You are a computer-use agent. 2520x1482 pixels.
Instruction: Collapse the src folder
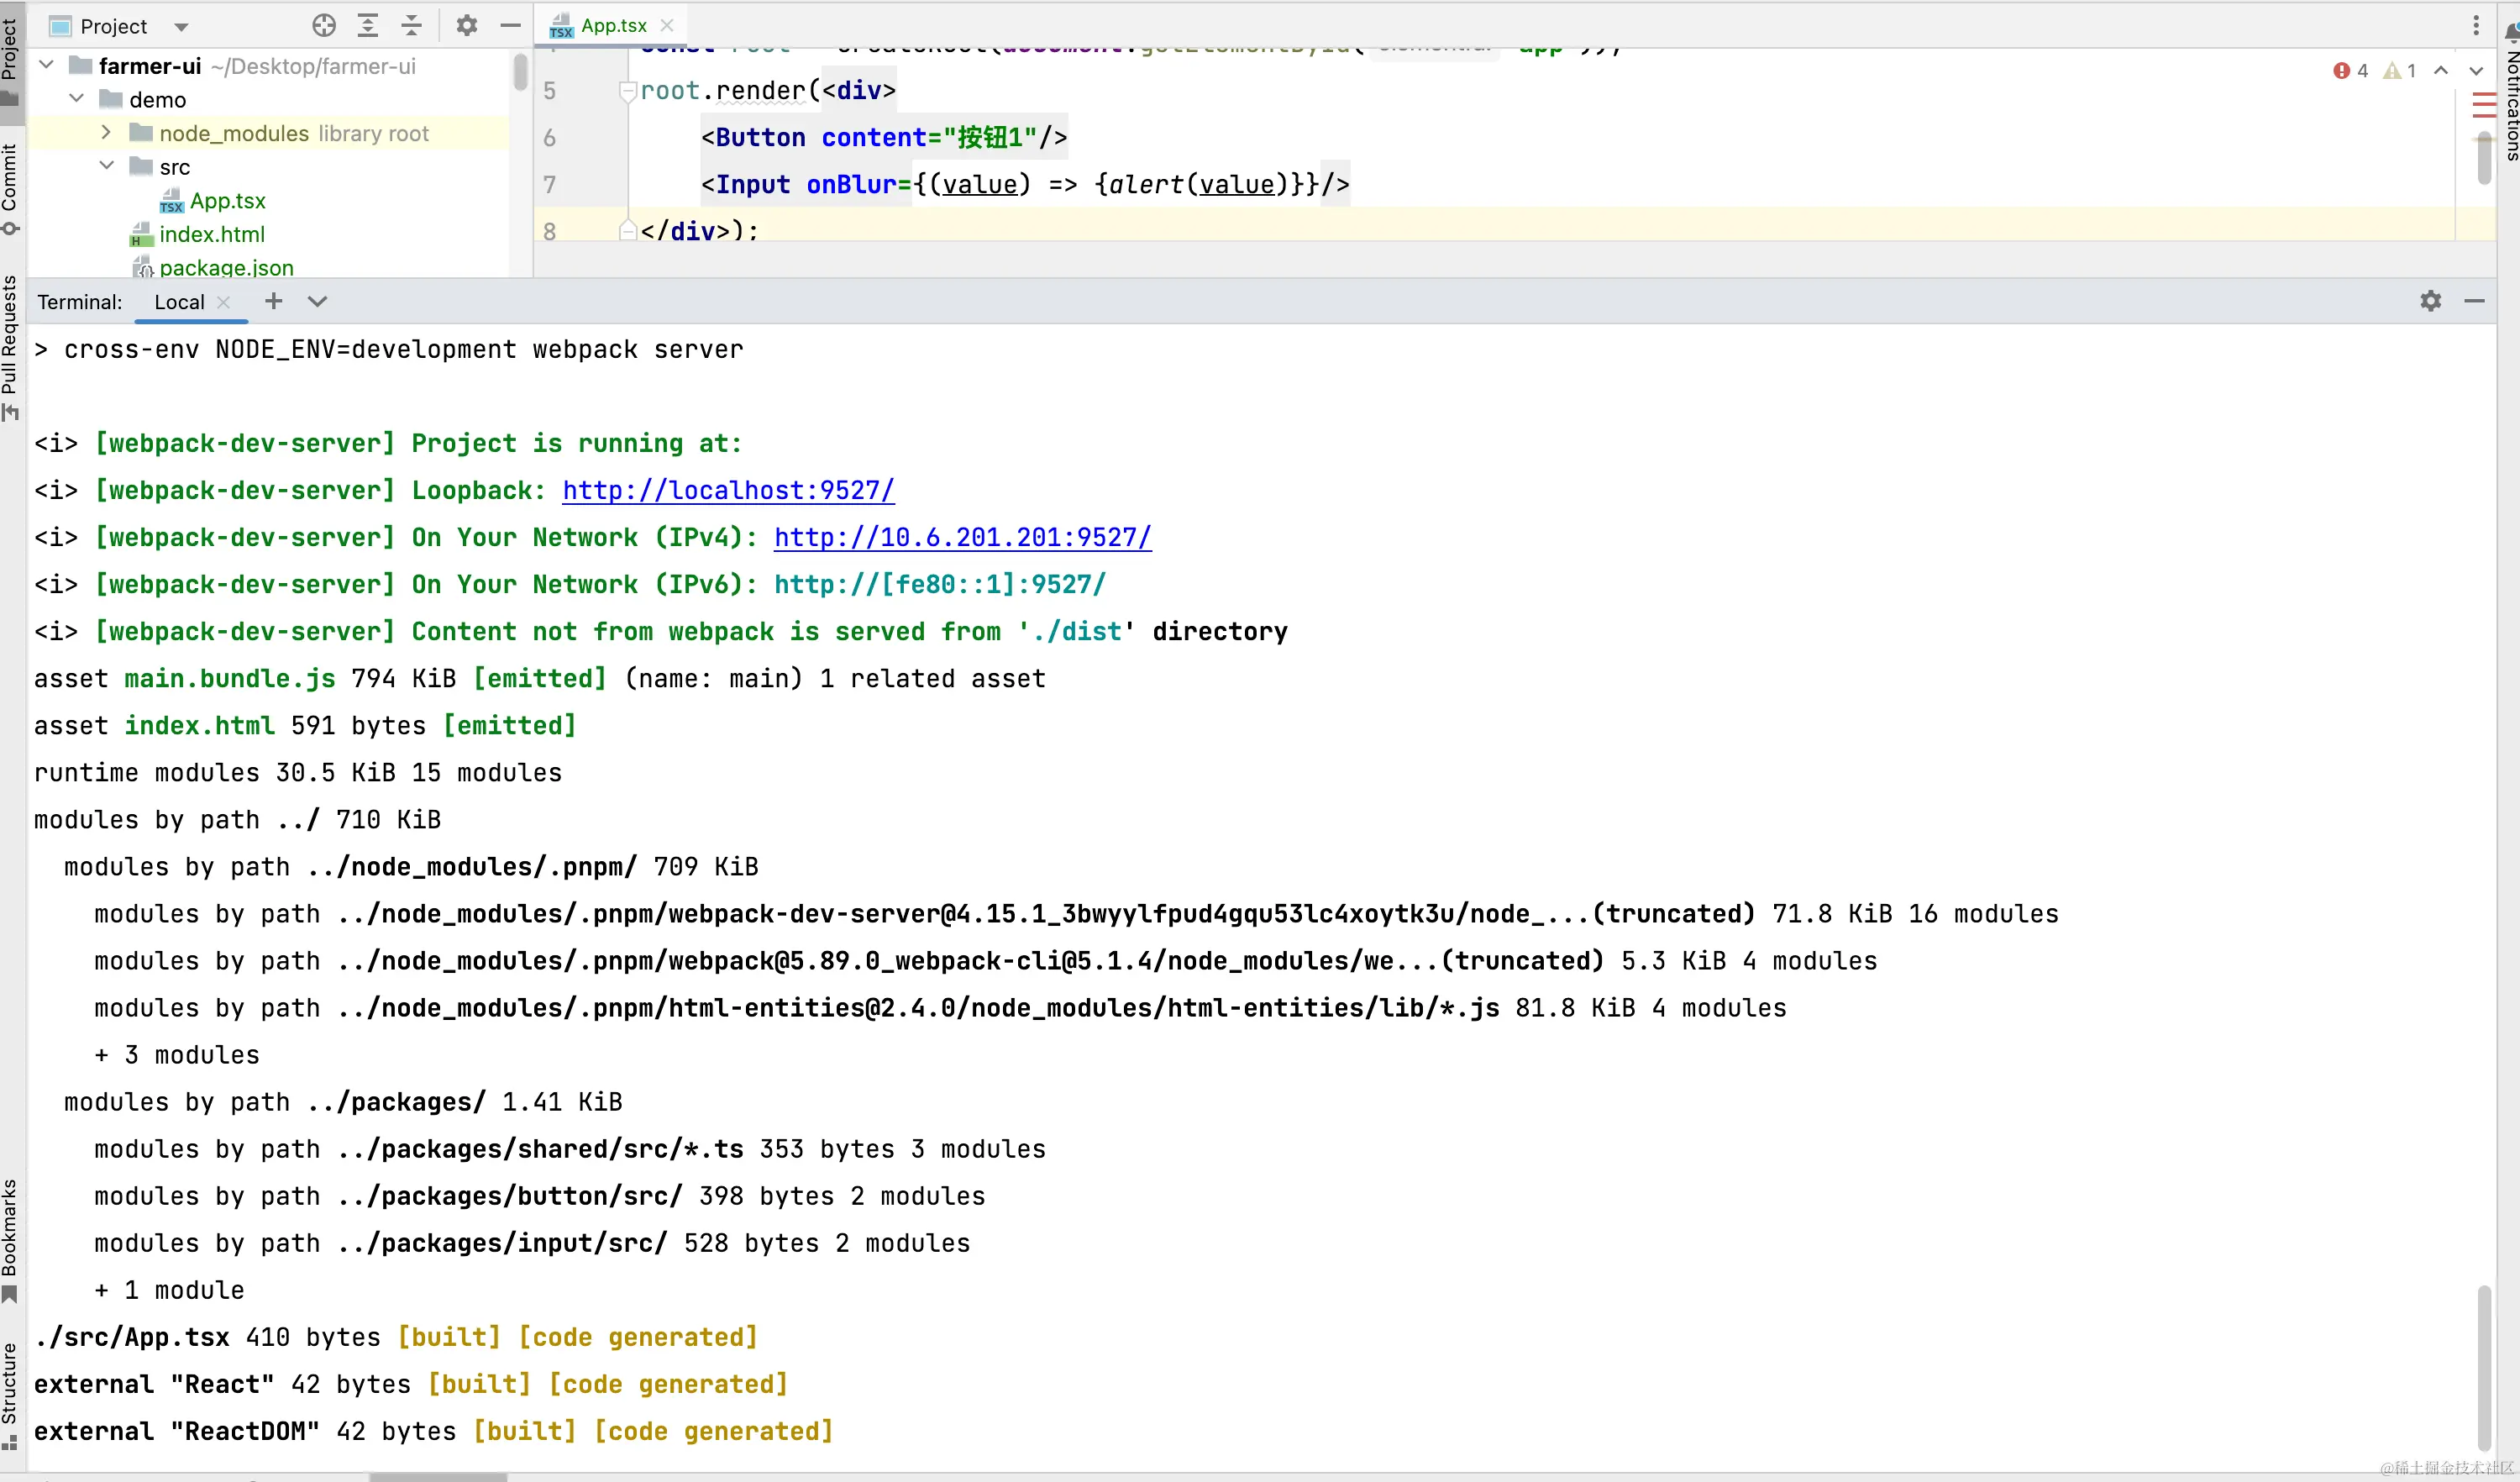[106, 165]
